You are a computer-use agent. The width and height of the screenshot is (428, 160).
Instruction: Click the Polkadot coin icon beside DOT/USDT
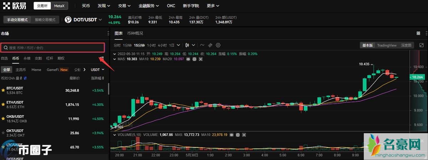68,20
